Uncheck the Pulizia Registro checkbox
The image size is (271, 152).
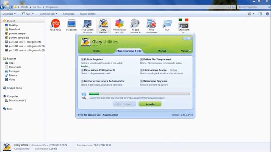pos(82,59)
